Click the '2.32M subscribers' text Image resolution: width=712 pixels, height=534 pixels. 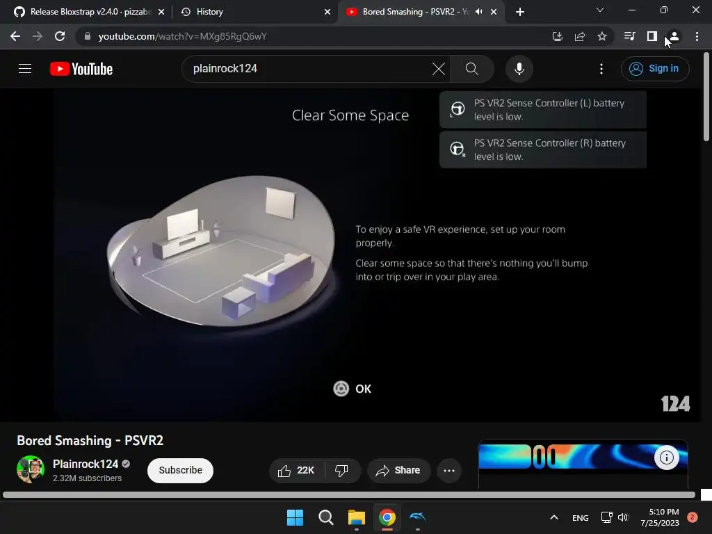click(x=87, y=478)
